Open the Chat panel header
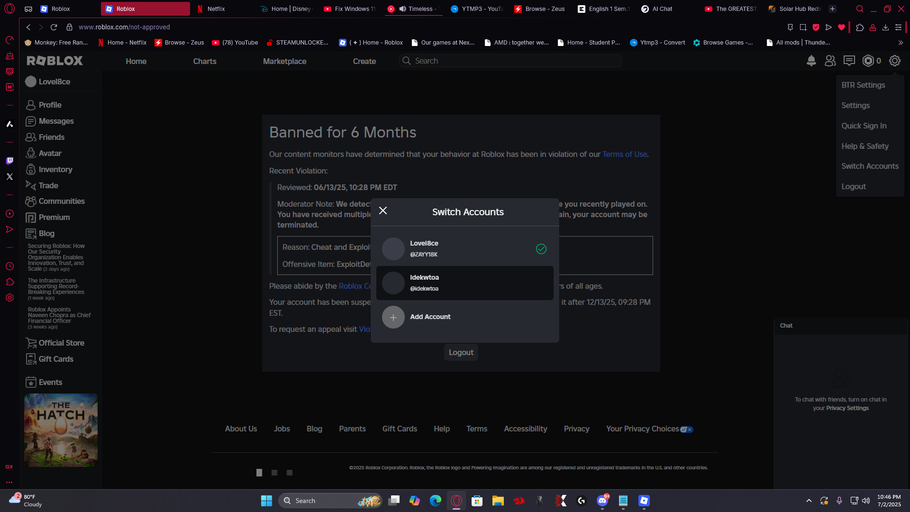The image size is (910, 512). (x=841, y=326)
